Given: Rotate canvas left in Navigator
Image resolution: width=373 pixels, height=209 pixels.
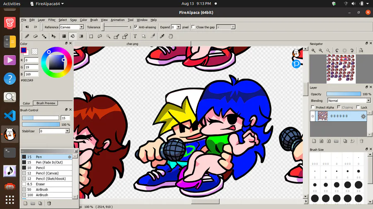Looking at the screenshot, I should pyautogui.click(x=337, y=50).
